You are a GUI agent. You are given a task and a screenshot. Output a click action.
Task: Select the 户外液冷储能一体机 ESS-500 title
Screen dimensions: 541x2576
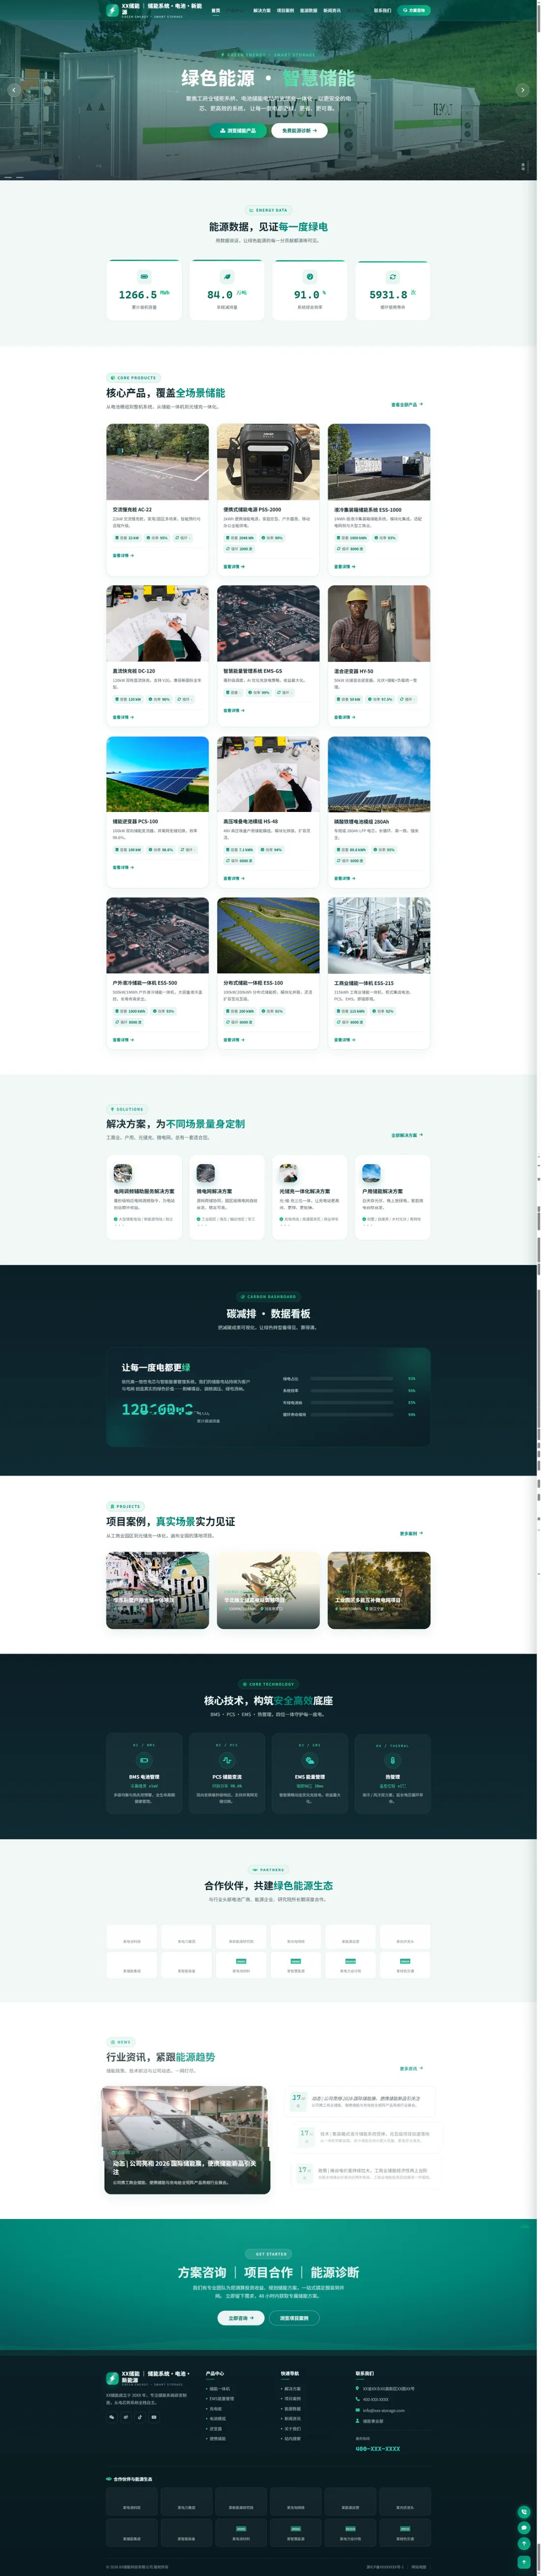click(145, 982)
